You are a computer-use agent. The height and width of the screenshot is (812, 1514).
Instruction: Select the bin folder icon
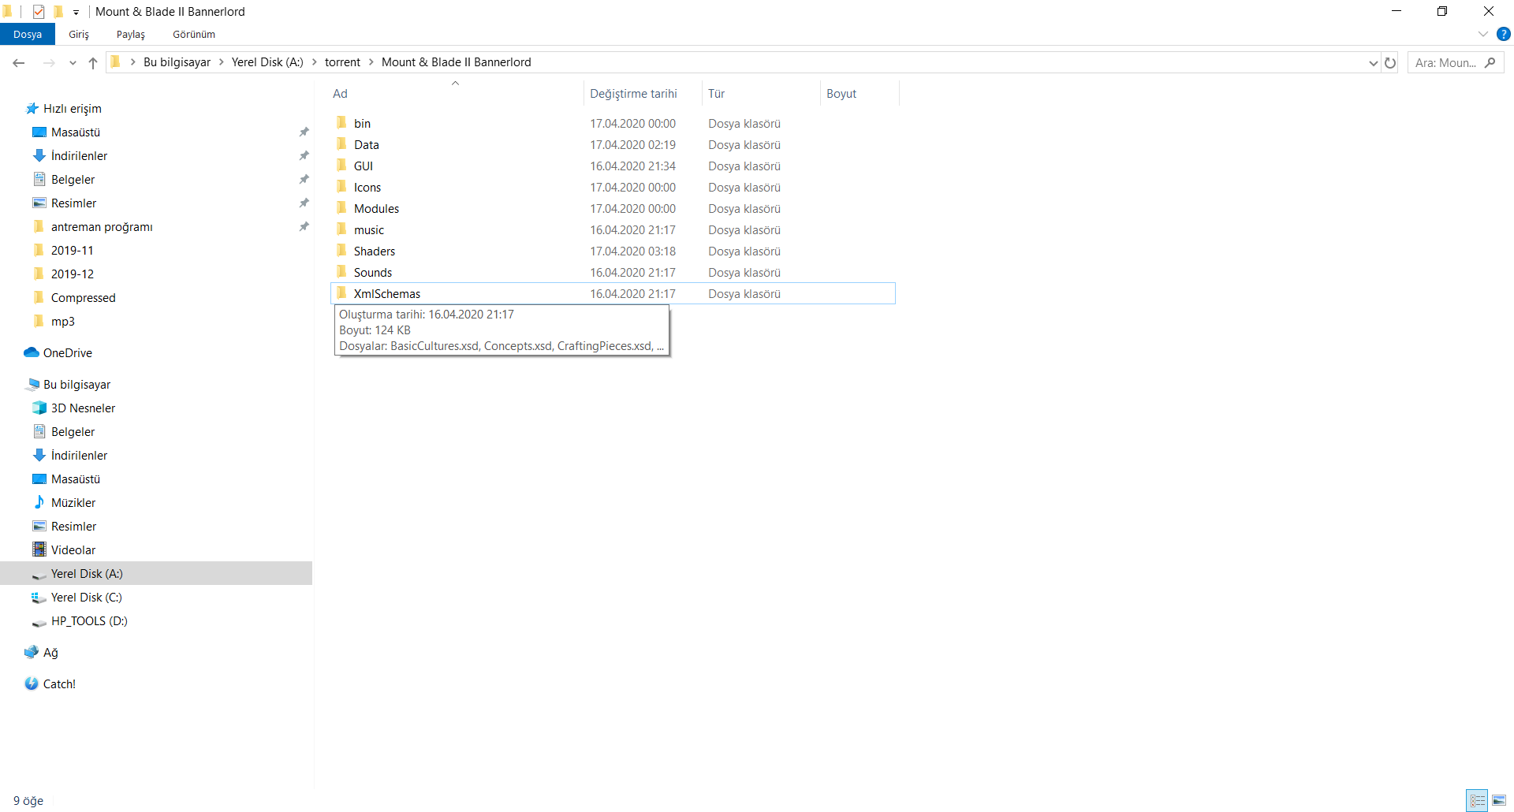341,123
